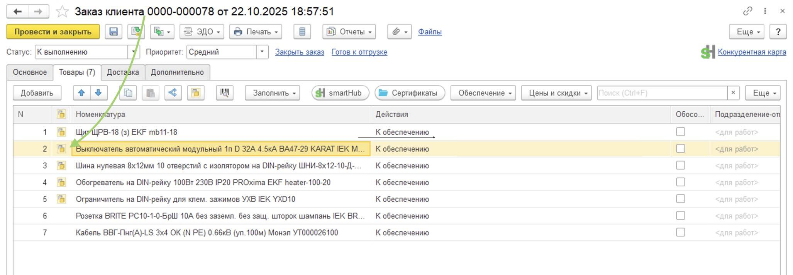Open the three-dot options menu

(x=765, y=11)
